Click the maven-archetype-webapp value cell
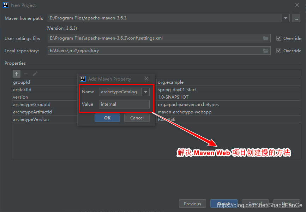This screenshot has width=306, height=212. pos(228,112)
